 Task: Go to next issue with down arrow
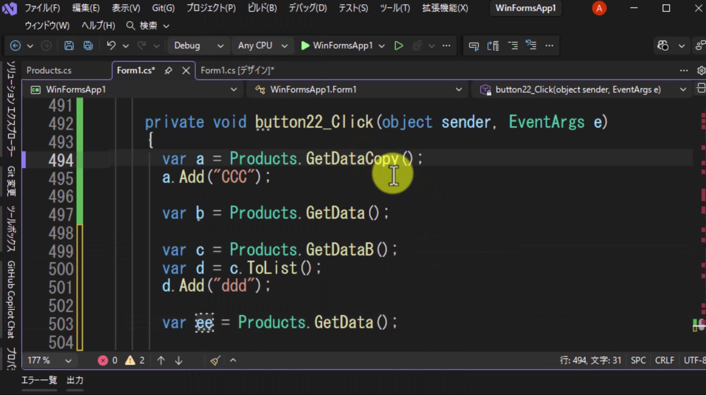[179, 360]
